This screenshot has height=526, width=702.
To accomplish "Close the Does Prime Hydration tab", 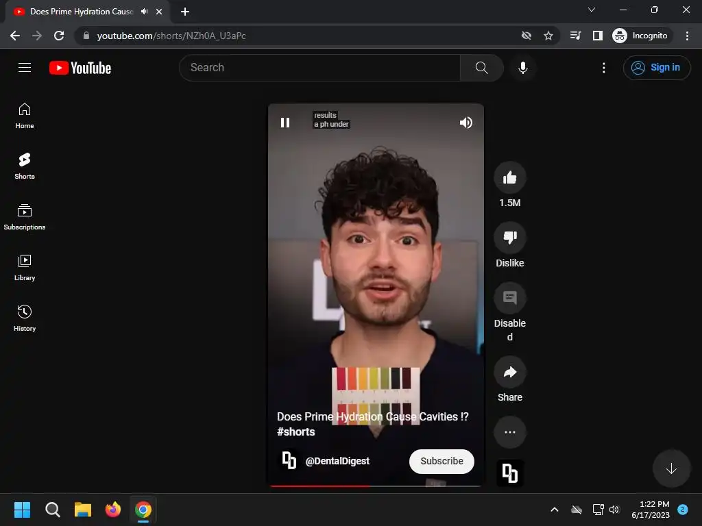I will click(158, 12).
